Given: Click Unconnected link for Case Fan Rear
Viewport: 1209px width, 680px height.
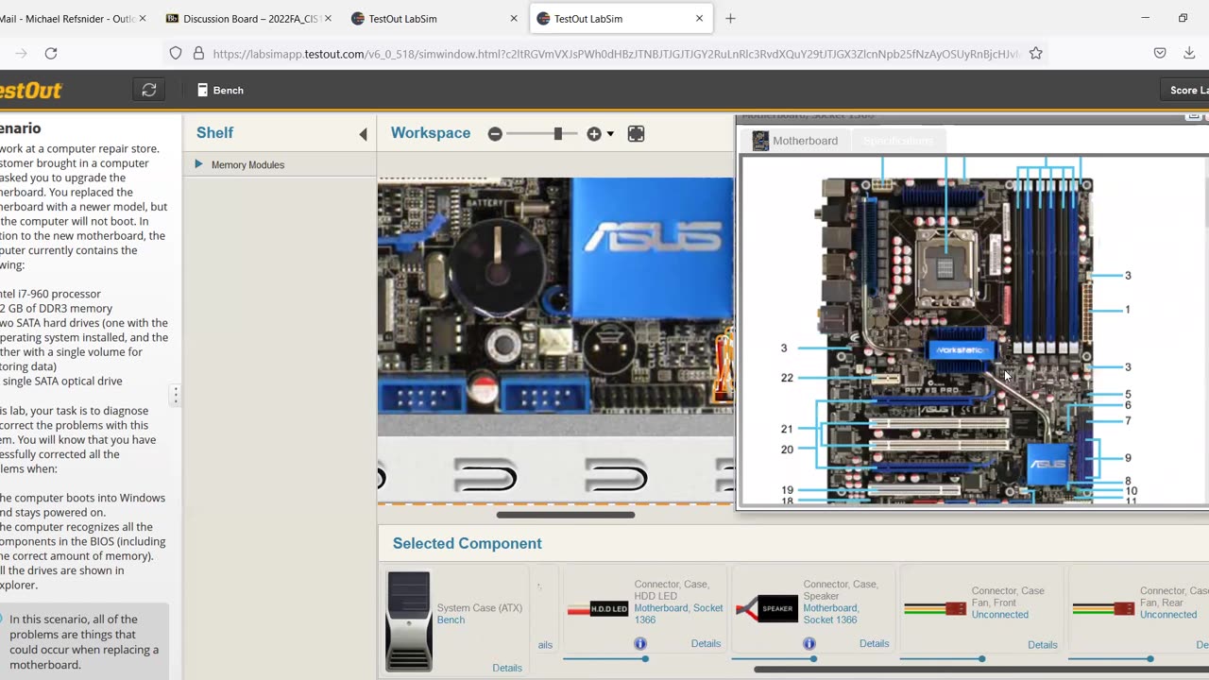Looking at the screenshot, I should pyautogui.click(x=1167, y=615).
